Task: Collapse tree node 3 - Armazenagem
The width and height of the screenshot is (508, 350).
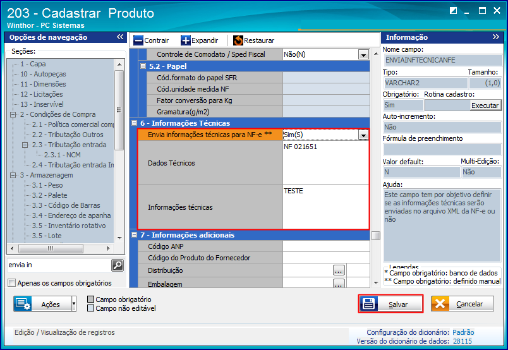Action: pos(13,176)
